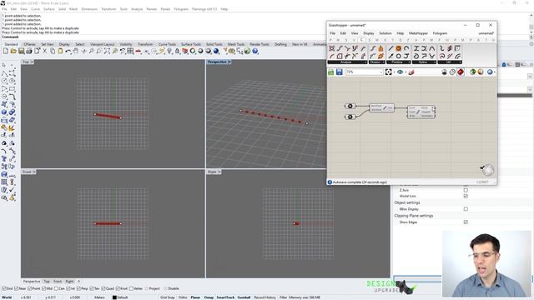Click the four-viewport layout icon
The width and height of the screenshot is (534, 300).
pos(130,51)
